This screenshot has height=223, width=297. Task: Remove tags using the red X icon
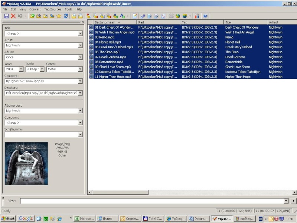13,16
